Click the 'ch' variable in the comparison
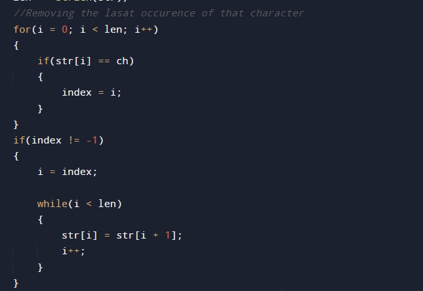Screen dimensions: 423x291 click(x=122, y=61)
